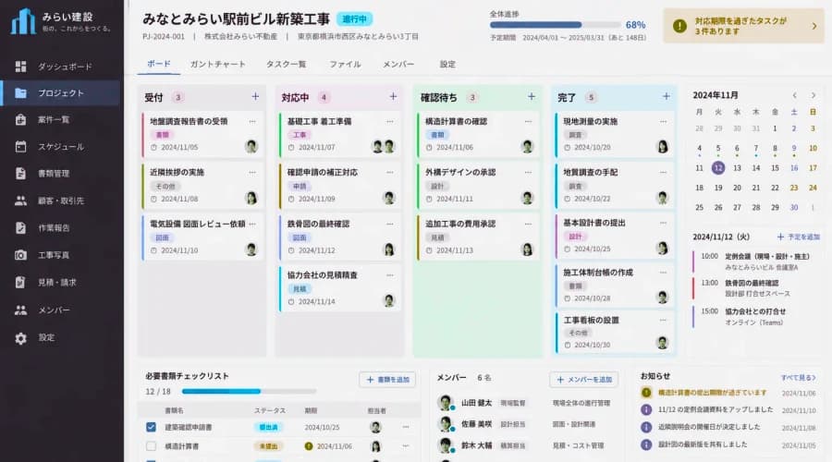Click メンバーを追加 button

point(583,380)
